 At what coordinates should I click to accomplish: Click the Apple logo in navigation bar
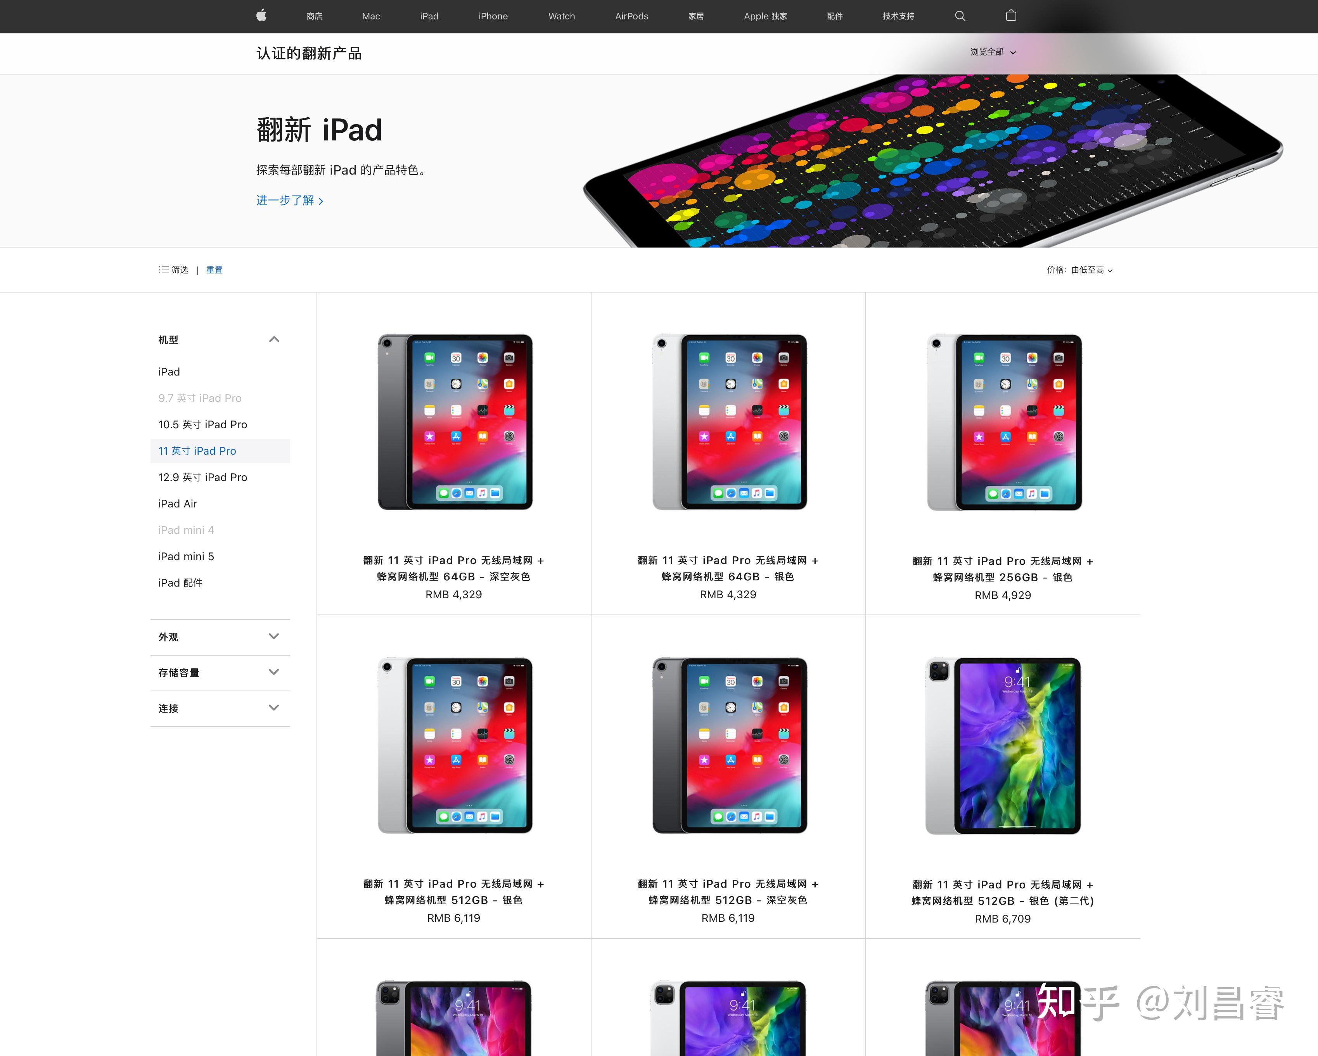[262, 16]
